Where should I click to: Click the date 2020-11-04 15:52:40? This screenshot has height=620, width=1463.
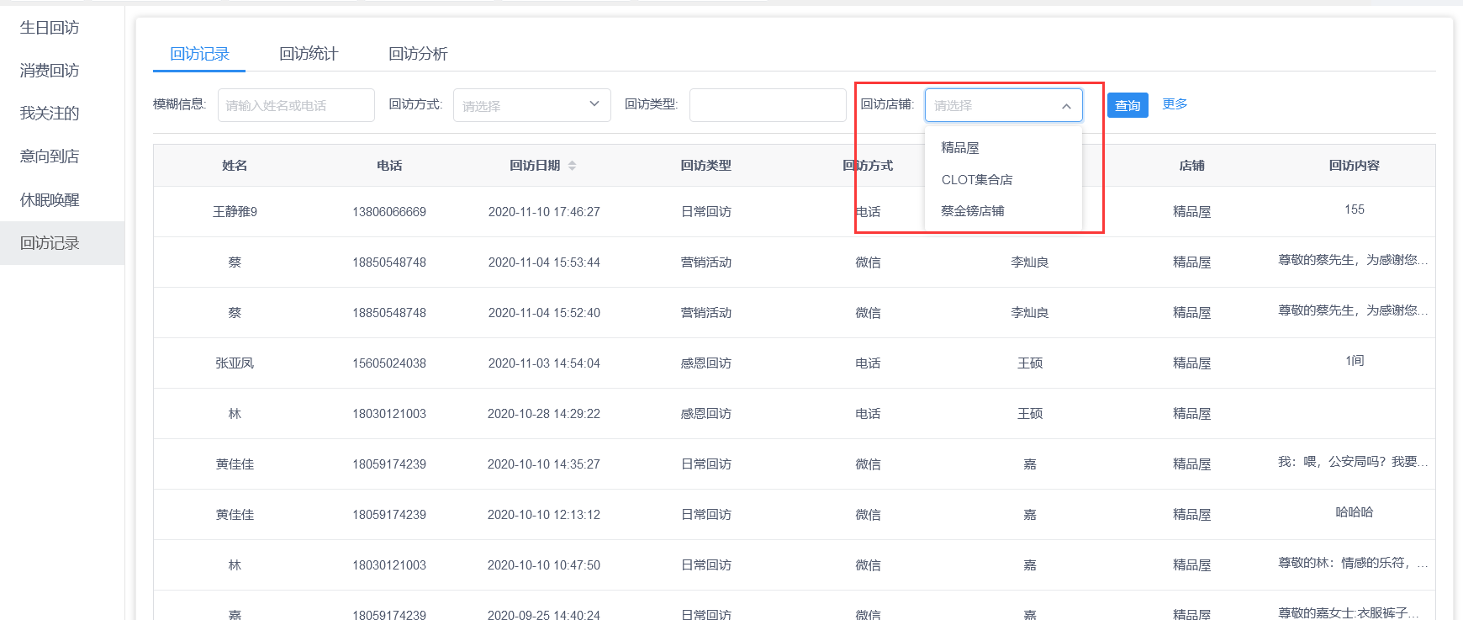[544, 313]
